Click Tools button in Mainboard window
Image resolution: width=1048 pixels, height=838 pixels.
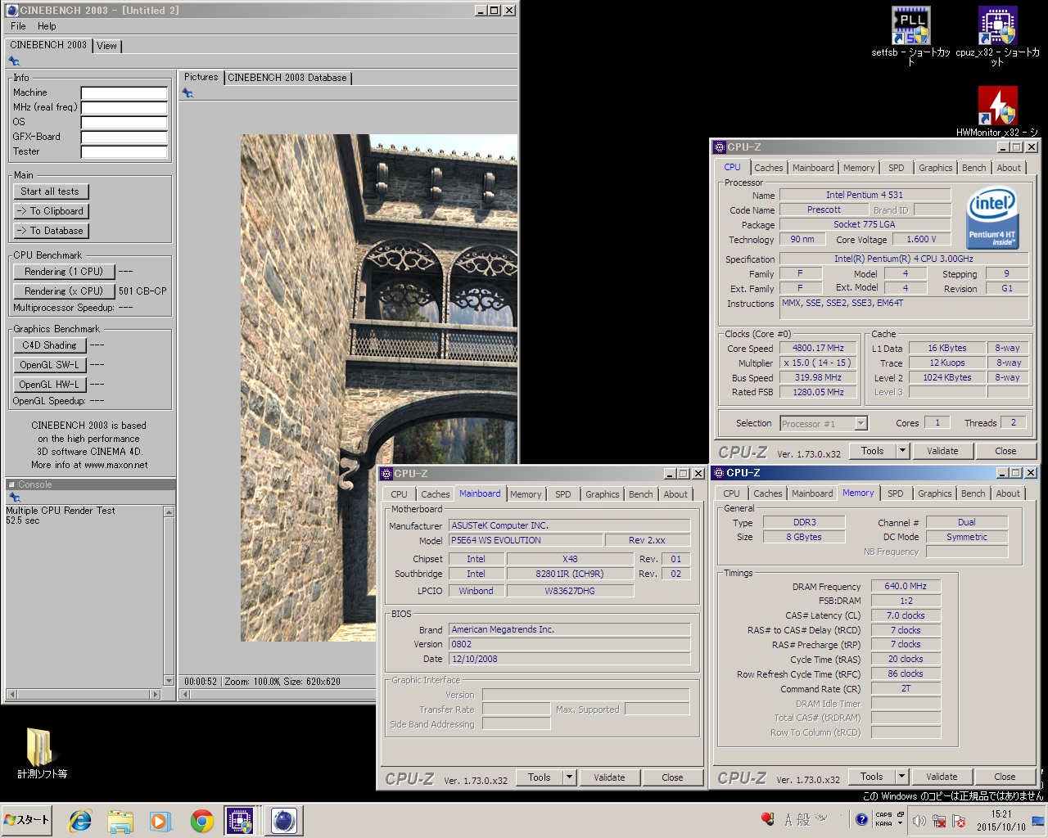click(x=540, y=777)
